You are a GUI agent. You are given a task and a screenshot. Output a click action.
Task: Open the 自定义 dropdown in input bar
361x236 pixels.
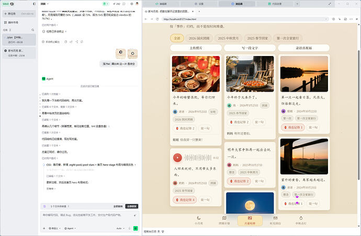54,228
